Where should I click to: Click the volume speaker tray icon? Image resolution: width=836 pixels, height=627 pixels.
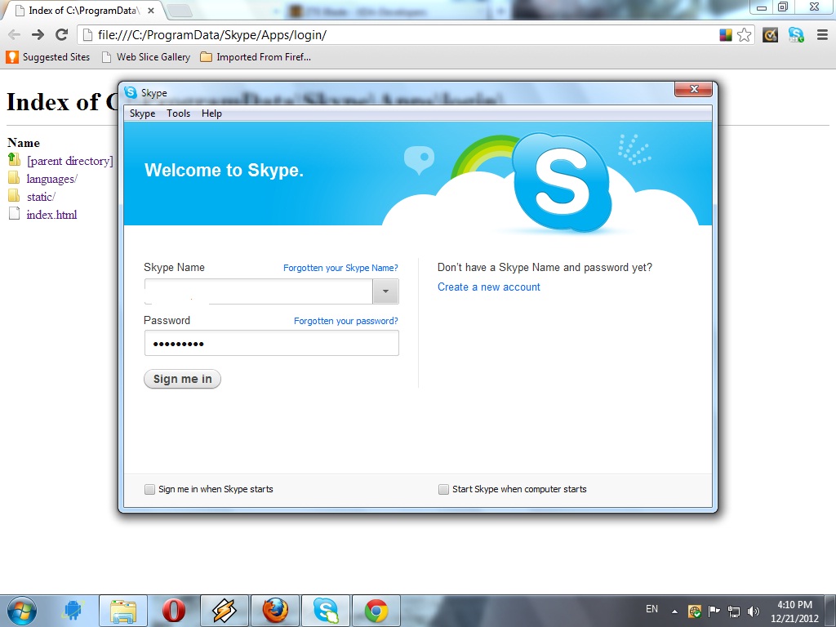point(754,611)
